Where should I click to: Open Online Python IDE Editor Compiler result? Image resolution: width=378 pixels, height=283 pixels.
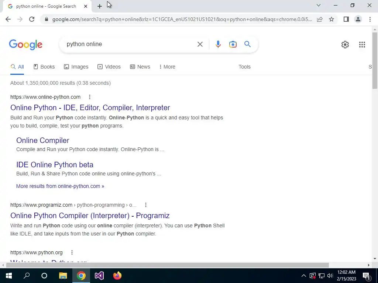[90, 108]
